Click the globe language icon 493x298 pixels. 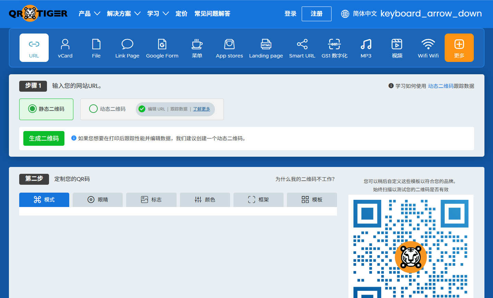tap(345, 14)
